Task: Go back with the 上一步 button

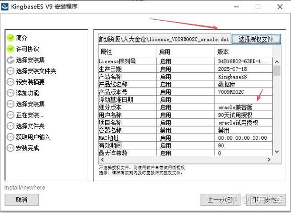Action: (221, 200)
